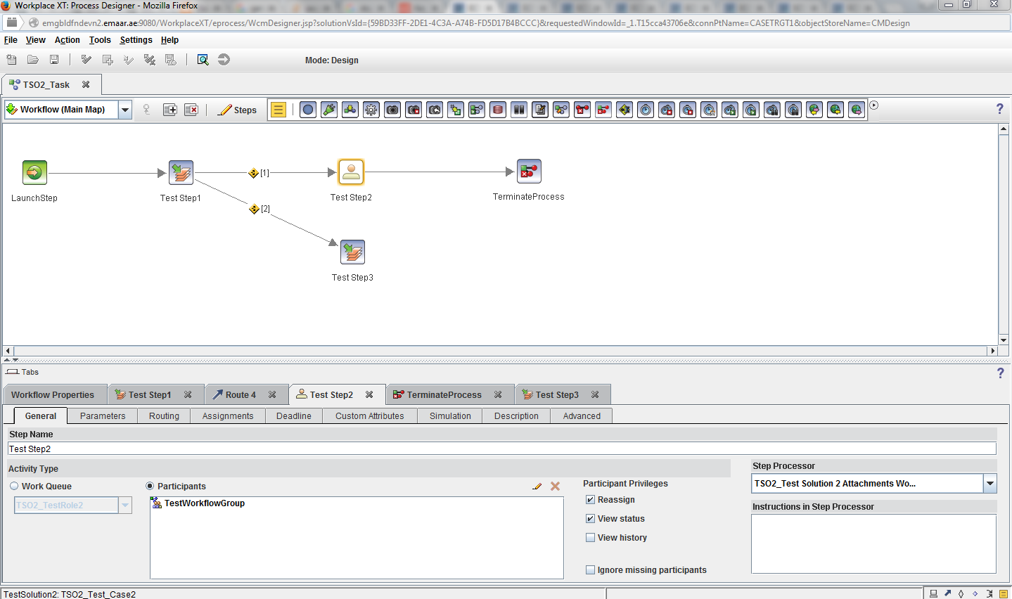Click the TerminateProcess step on the map

coord(529,171)
